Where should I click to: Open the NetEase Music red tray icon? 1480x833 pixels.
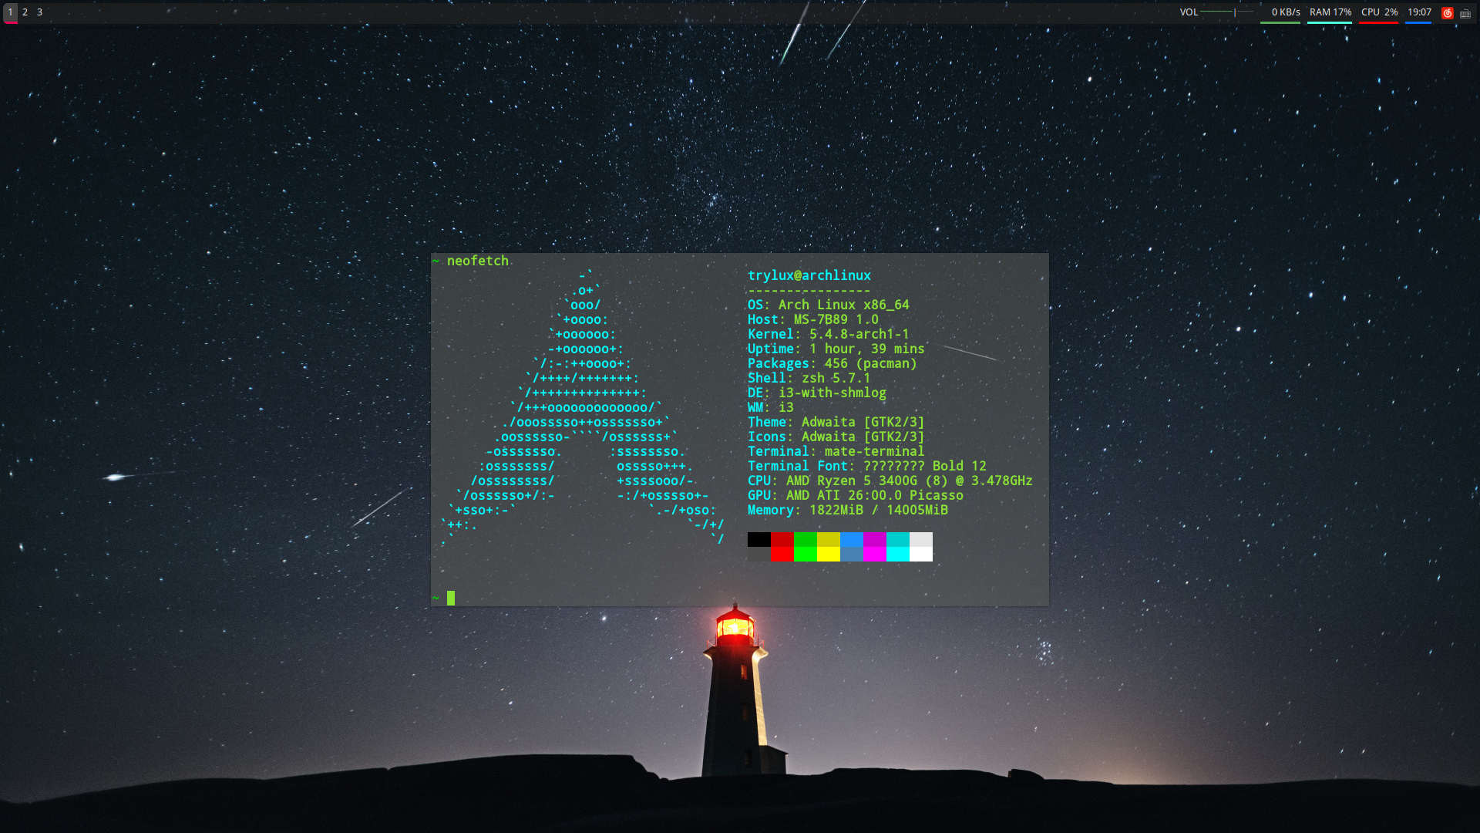click(1447, 12)
